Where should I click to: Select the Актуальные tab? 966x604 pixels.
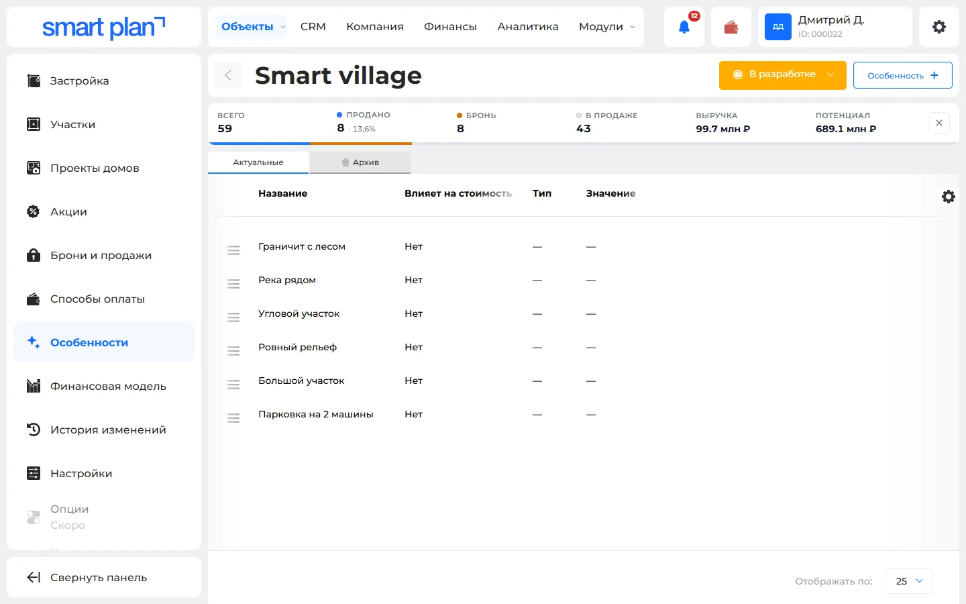point(258,162)
